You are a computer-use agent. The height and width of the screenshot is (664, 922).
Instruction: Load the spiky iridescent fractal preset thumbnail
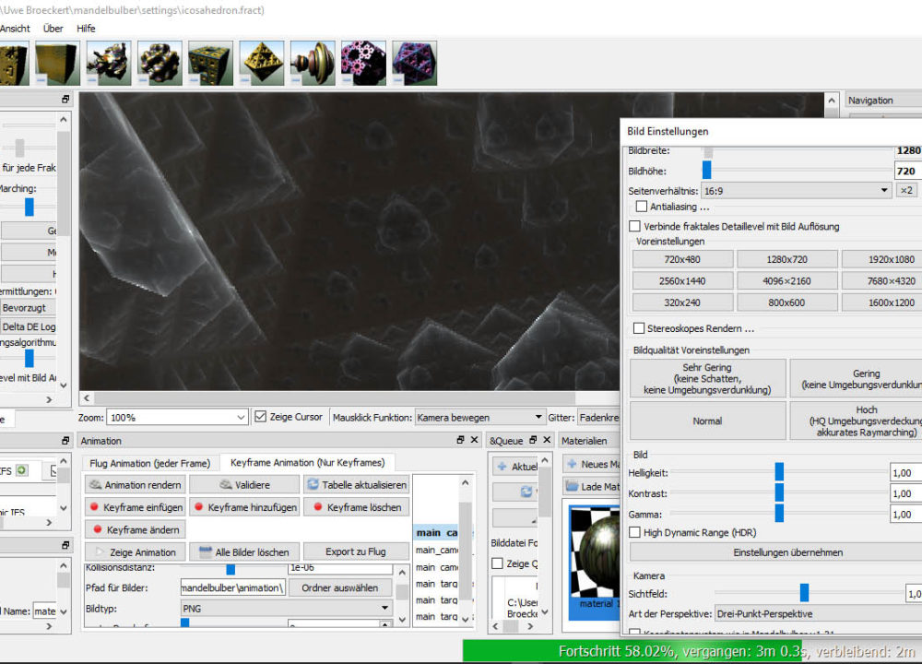coord(108,63)
